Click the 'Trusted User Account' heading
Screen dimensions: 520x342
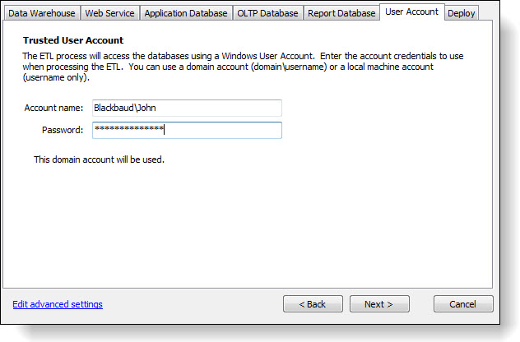point(73,40)
